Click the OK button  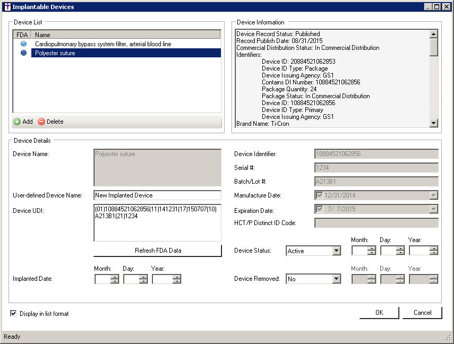point(379,313)
